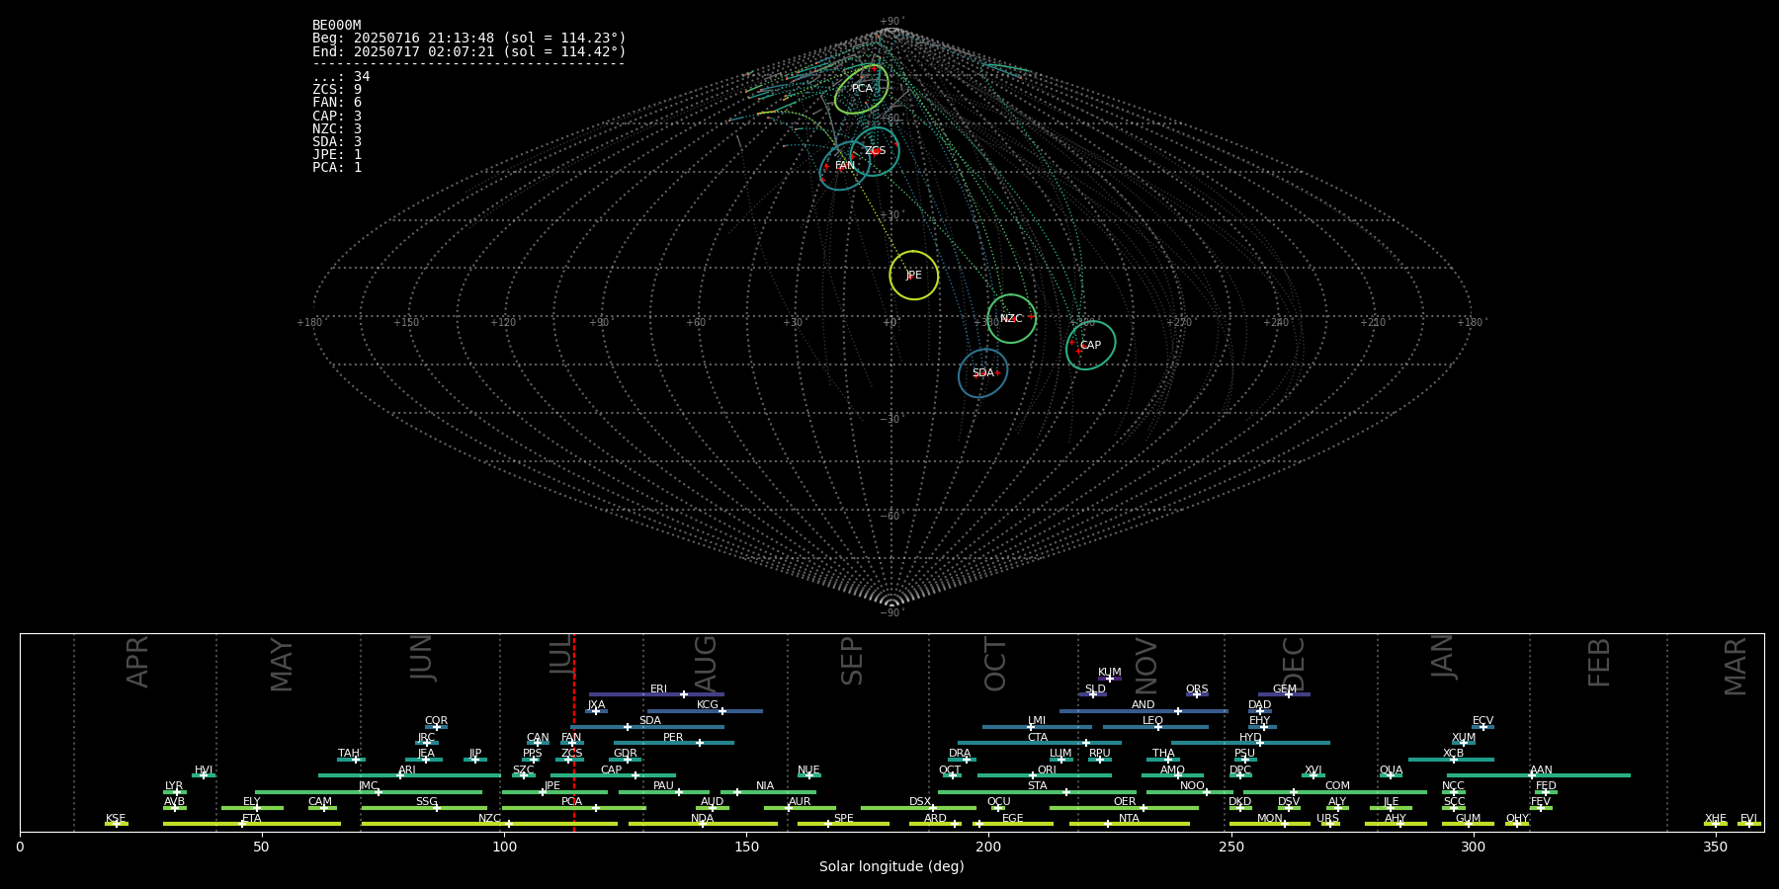
Task: Click the AND shower bar in timeline
Action: point(1144,710)
